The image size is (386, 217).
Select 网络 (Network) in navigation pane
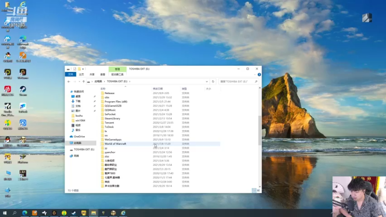76,156
